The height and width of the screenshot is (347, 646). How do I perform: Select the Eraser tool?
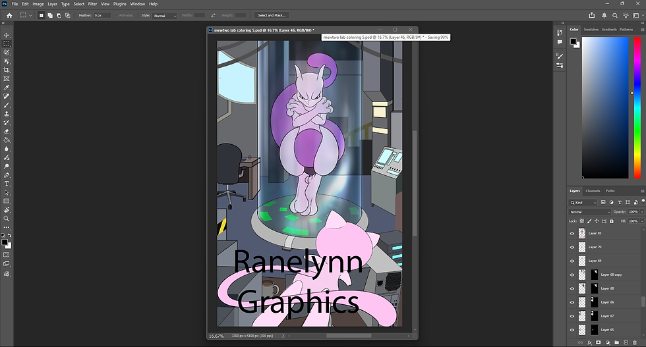point(6,131)
